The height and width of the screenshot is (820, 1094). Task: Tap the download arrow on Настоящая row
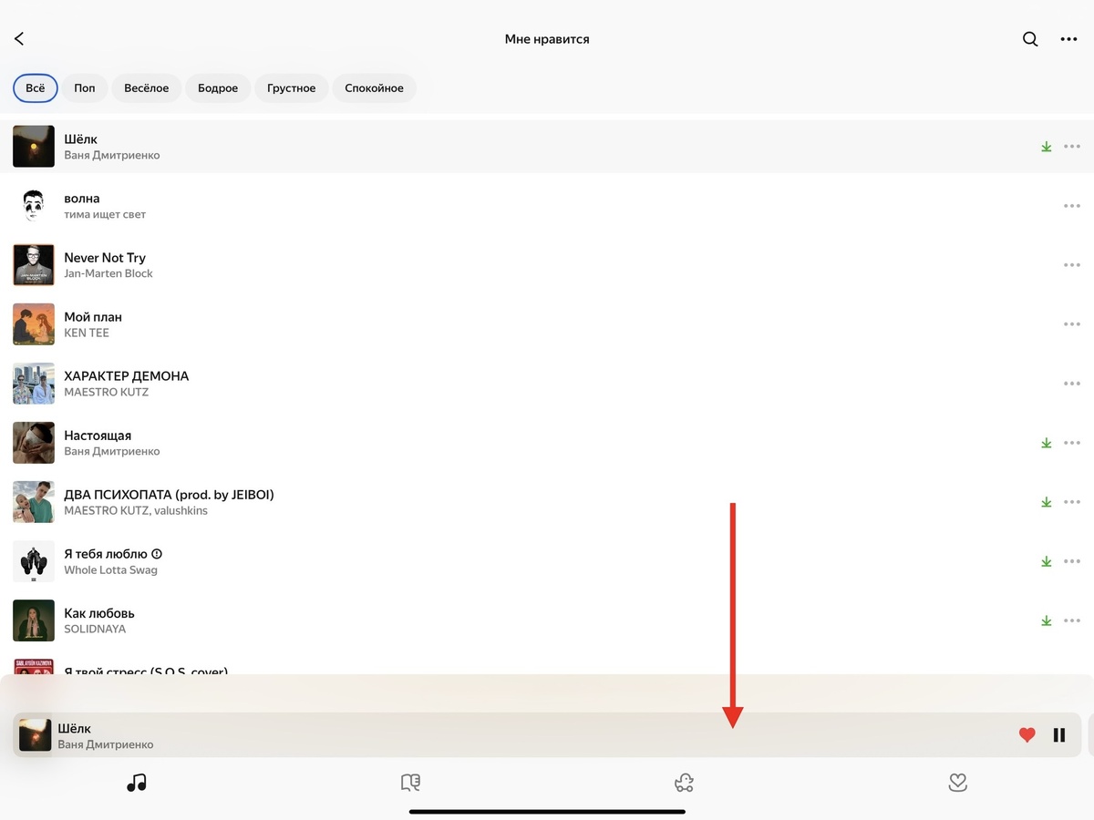(x=1047, y=443)
